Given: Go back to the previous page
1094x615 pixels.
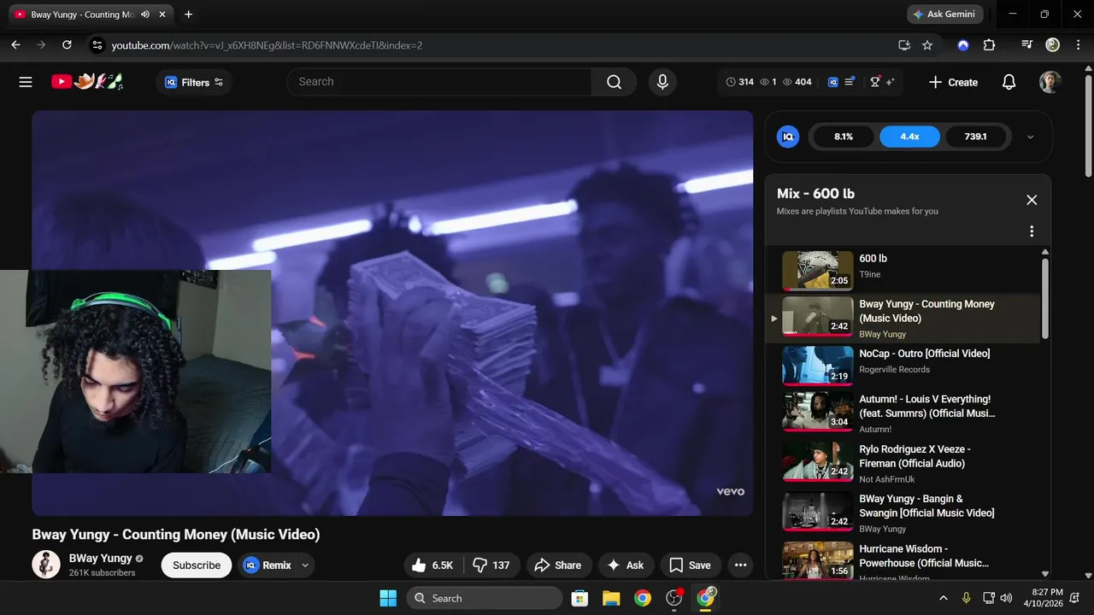Looking at the screenshot, I should (x=15, y=45).
